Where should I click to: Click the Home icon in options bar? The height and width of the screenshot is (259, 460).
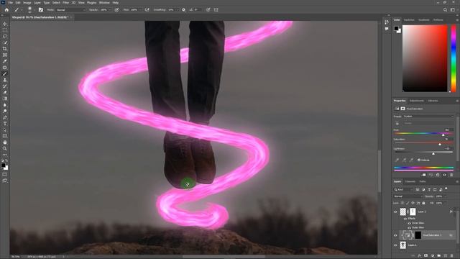click(x=6, y=9)
